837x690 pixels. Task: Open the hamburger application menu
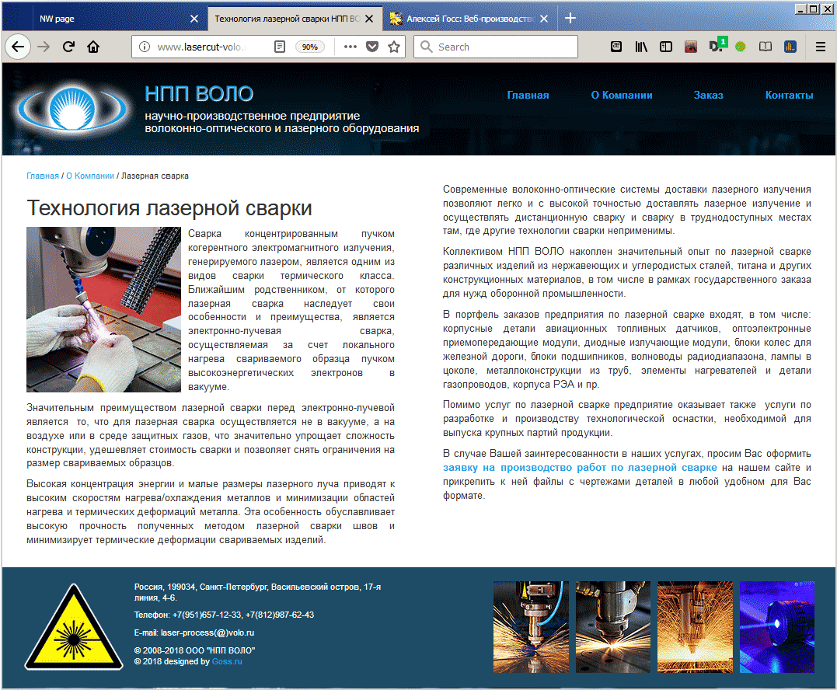pos(821,47)
